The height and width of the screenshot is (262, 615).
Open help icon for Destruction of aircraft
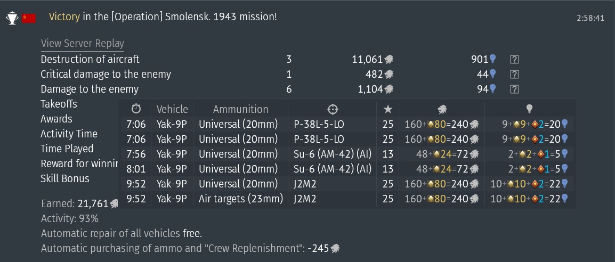click(x=515, y=60)
